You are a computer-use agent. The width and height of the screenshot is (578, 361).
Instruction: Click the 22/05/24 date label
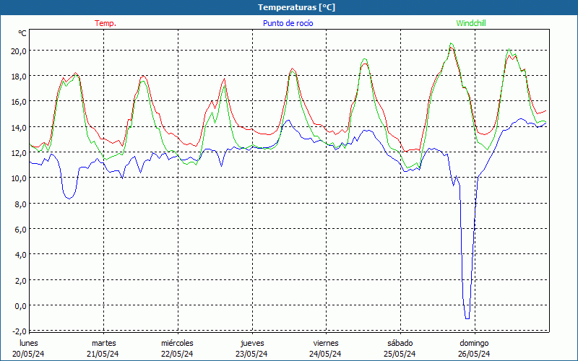(x=177, y=354)
